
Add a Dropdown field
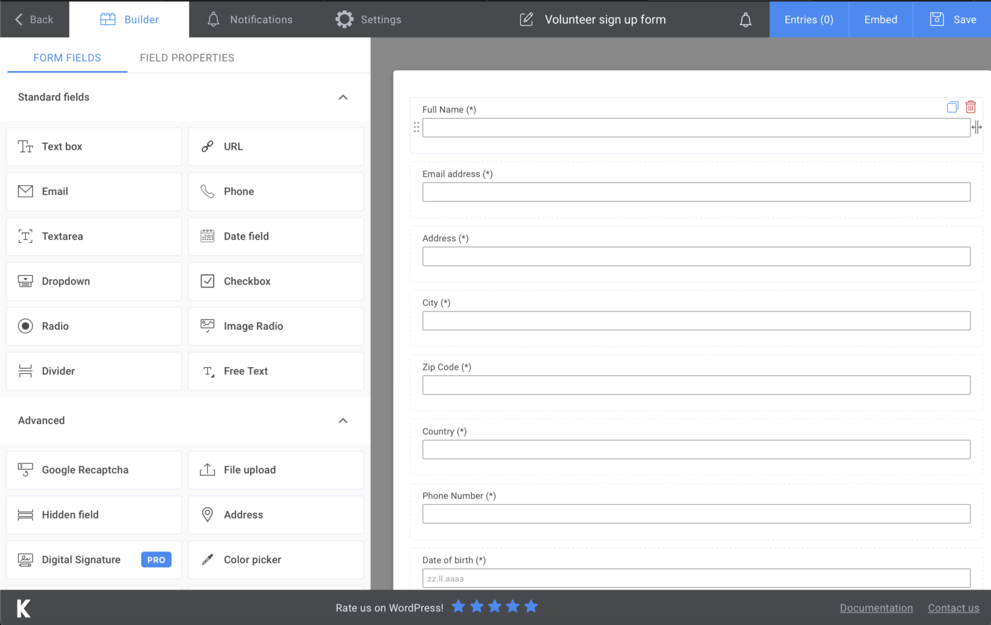pyautogui.click(x=94, y=281)
